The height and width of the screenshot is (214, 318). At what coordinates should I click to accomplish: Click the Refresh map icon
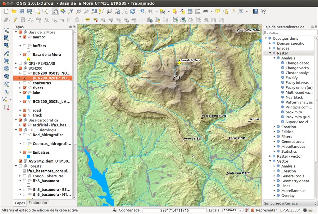(132, 11)
